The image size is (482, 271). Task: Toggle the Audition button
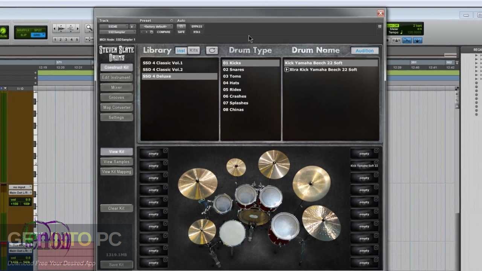(x=365, y=50)
